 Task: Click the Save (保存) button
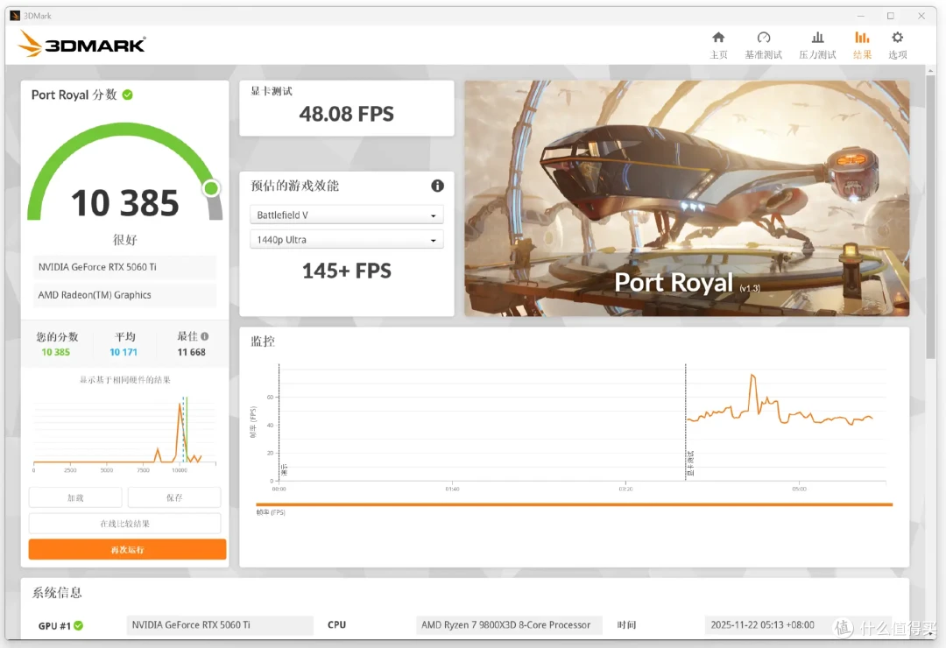(174, 497)
